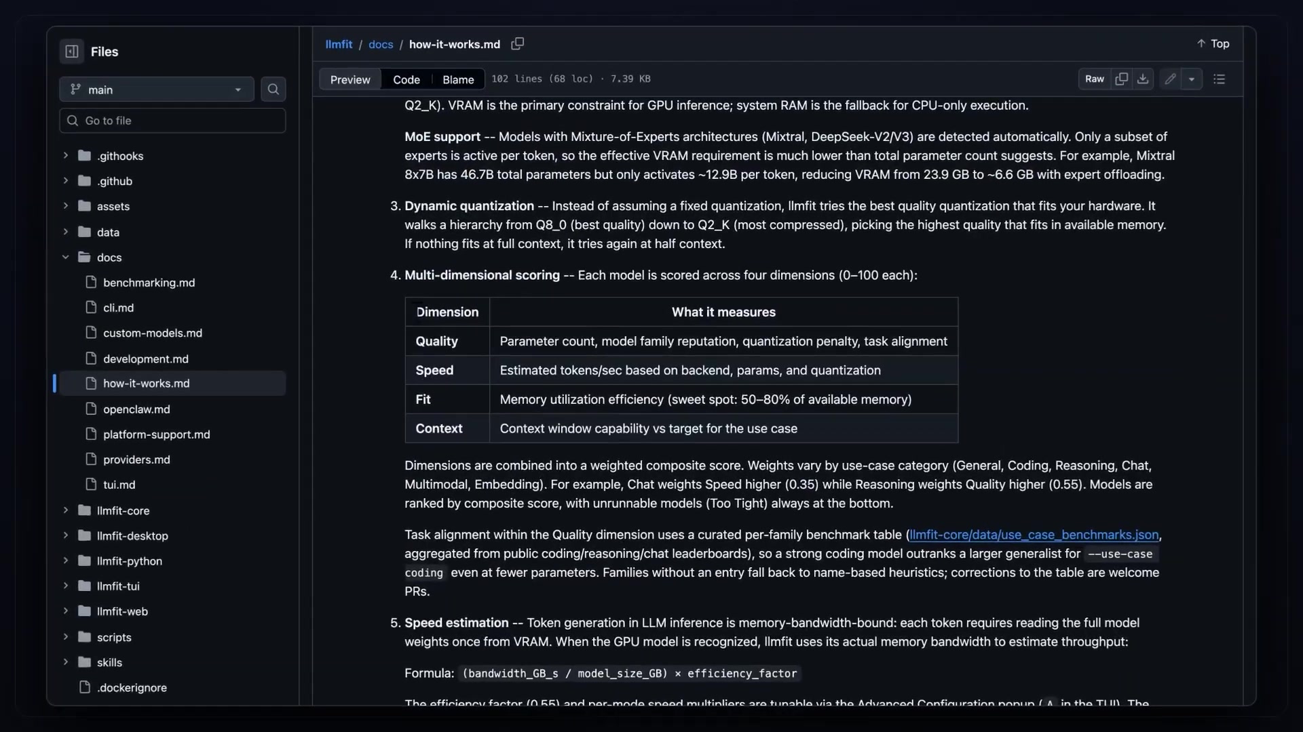Edit this file pencil icon
The width and height of the screenshot is (1303, 732).
coord(1171,79)
